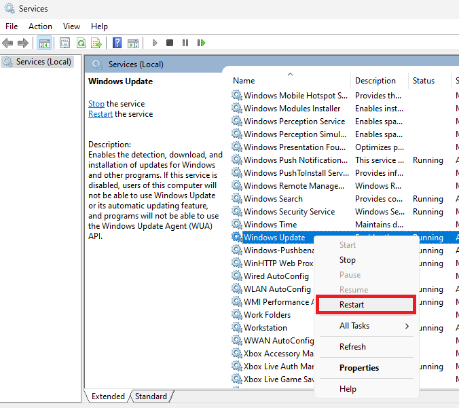459x408 pixels.
Task: Choose Properties from the context menu
Action: pyautogui.click(x=359, y=368)
